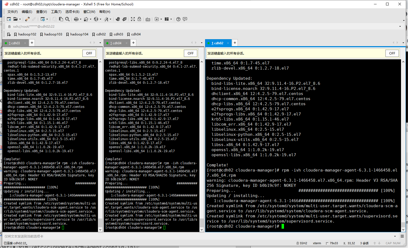Click the Open session folder icon
408x248 pixels.
pos(16,19)
